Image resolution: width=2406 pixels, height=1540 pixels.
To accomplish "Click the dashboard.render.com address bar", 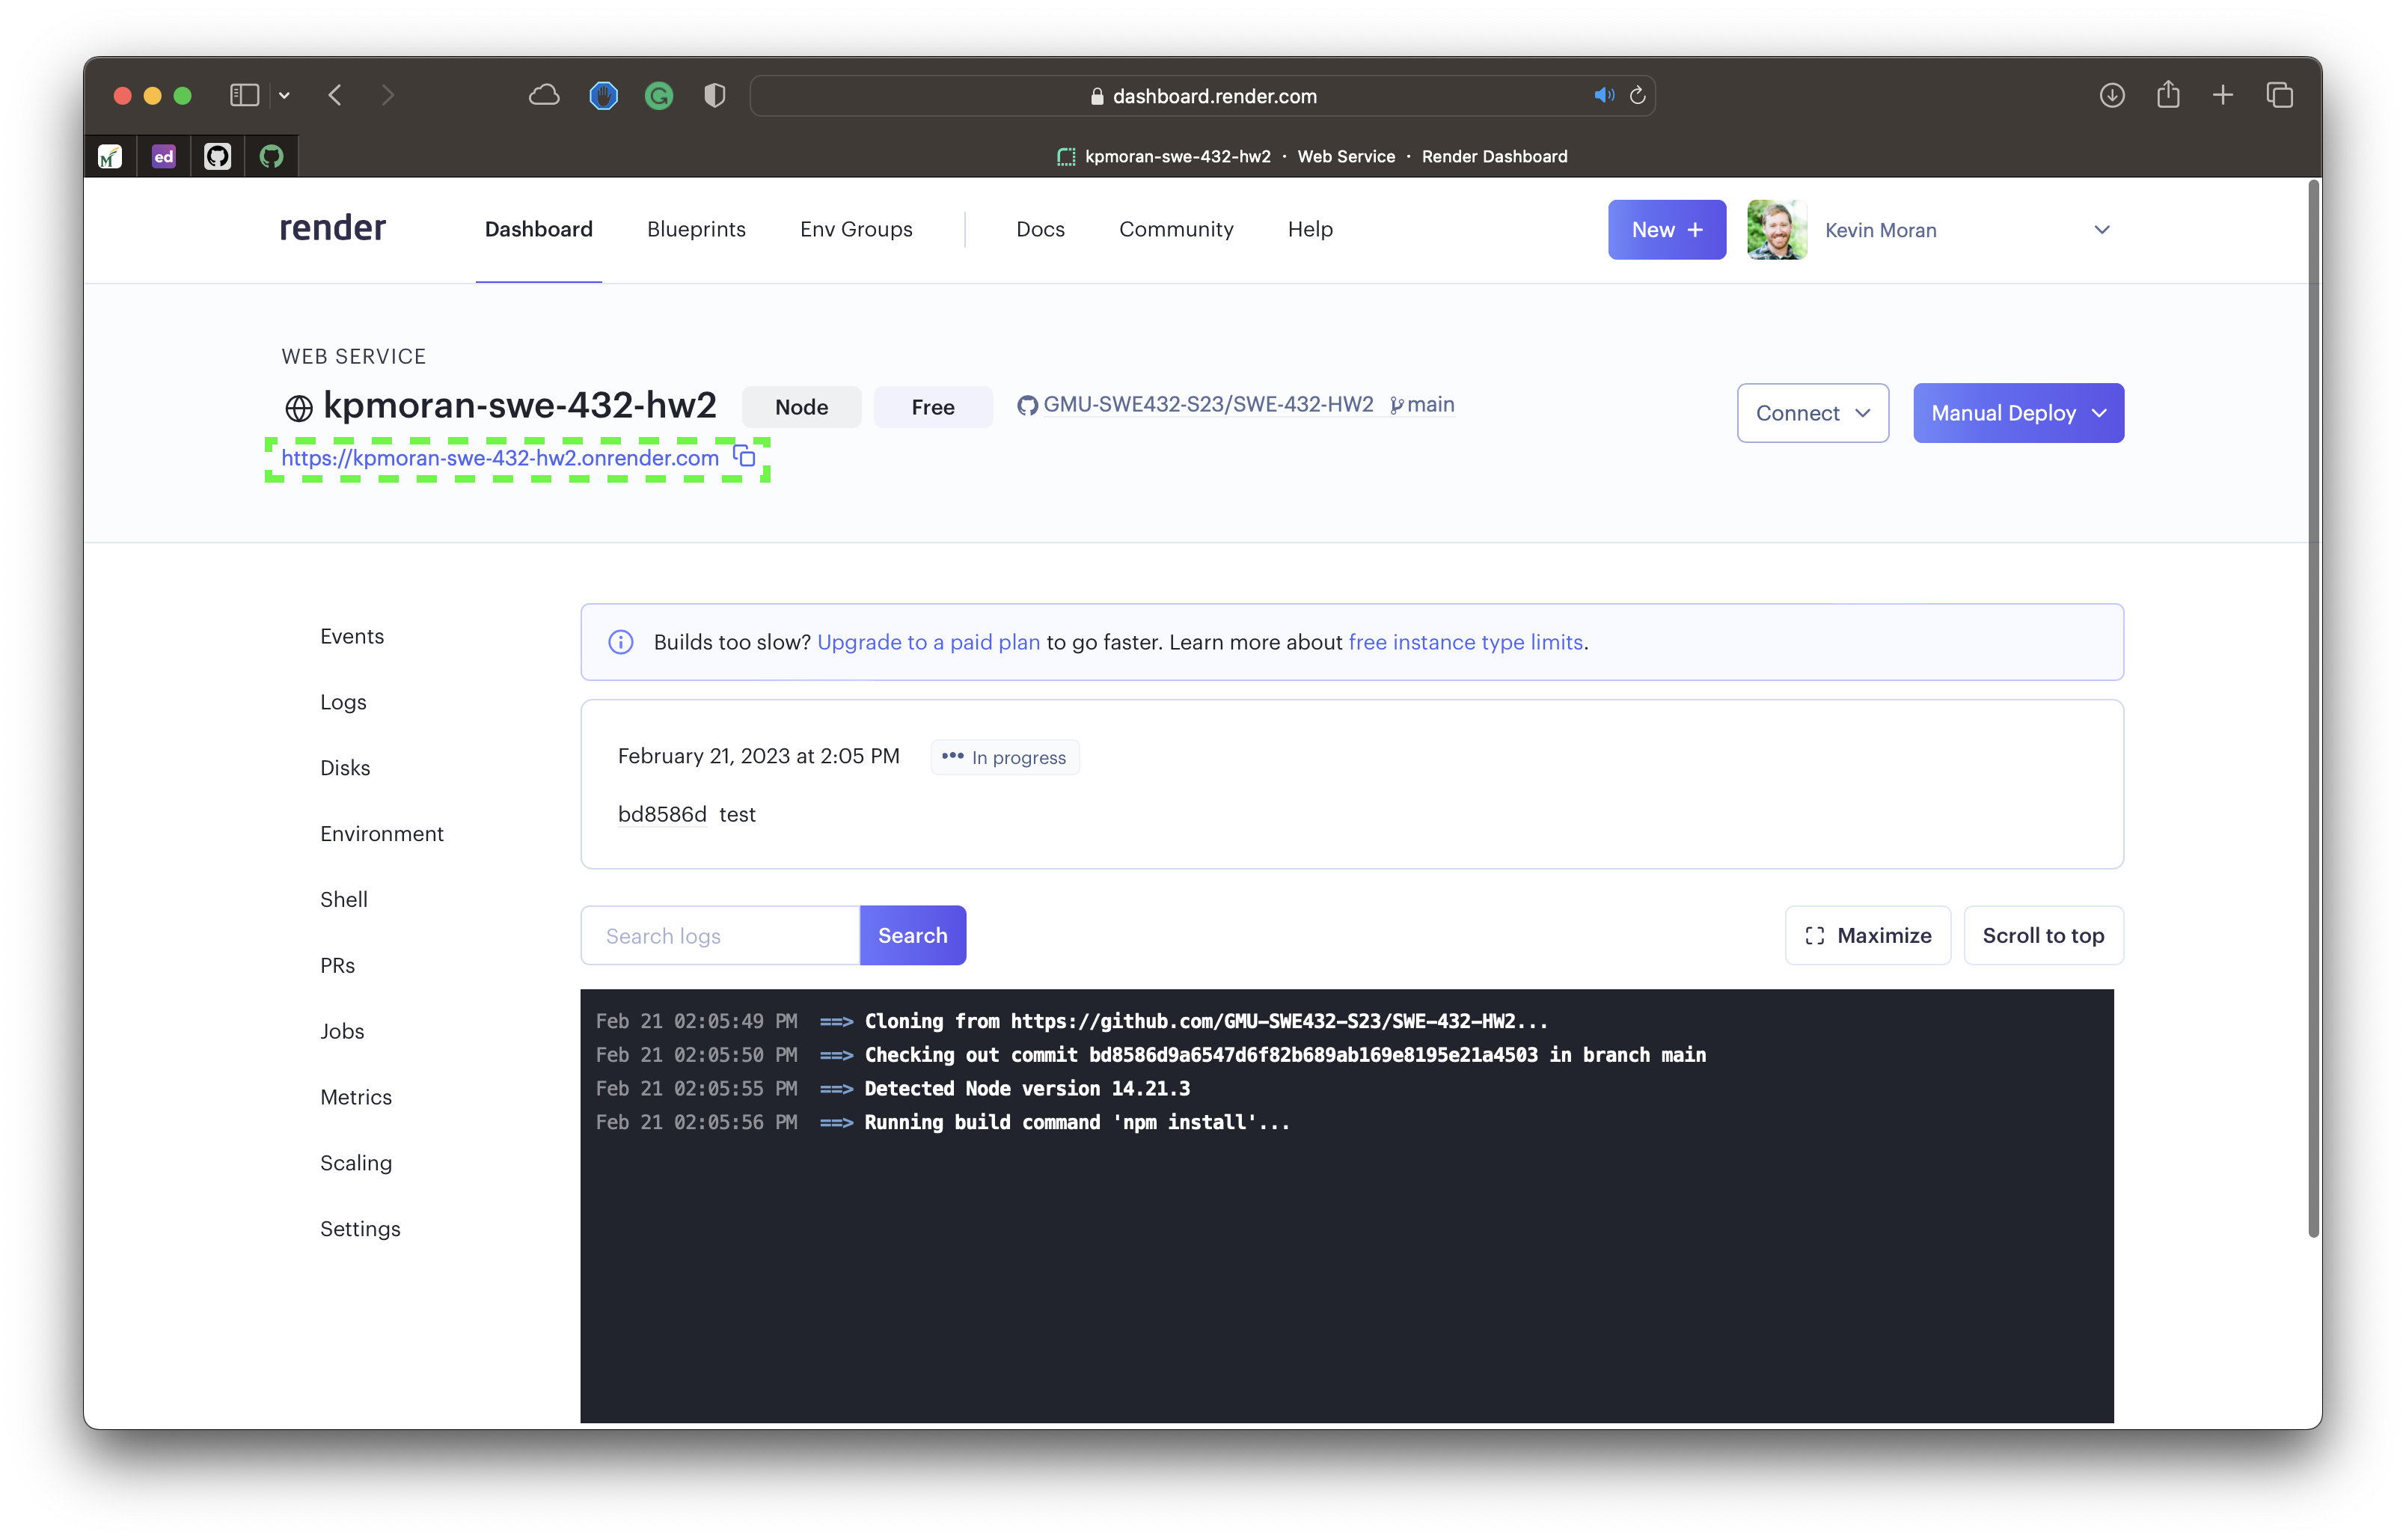I will pos(1202,96).
